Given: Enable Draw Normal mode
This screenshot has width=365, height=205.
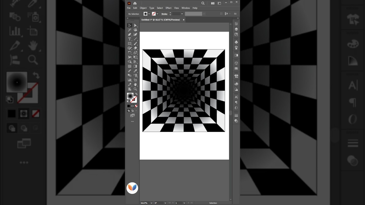Looking at the screenshot, I should coord(129,111).
